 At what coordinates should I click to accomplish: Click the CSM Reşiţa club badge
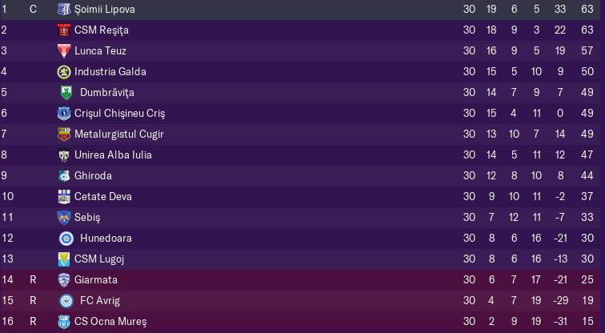tap(64, 30)
